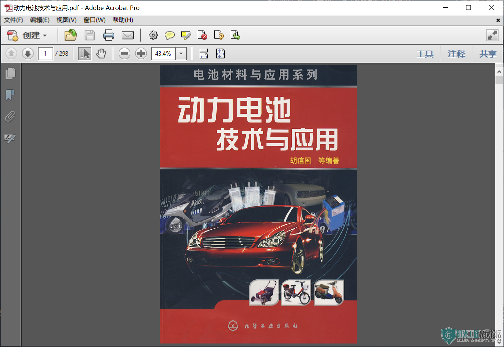Open 帮助(H) menu

(x=123, y=20)
